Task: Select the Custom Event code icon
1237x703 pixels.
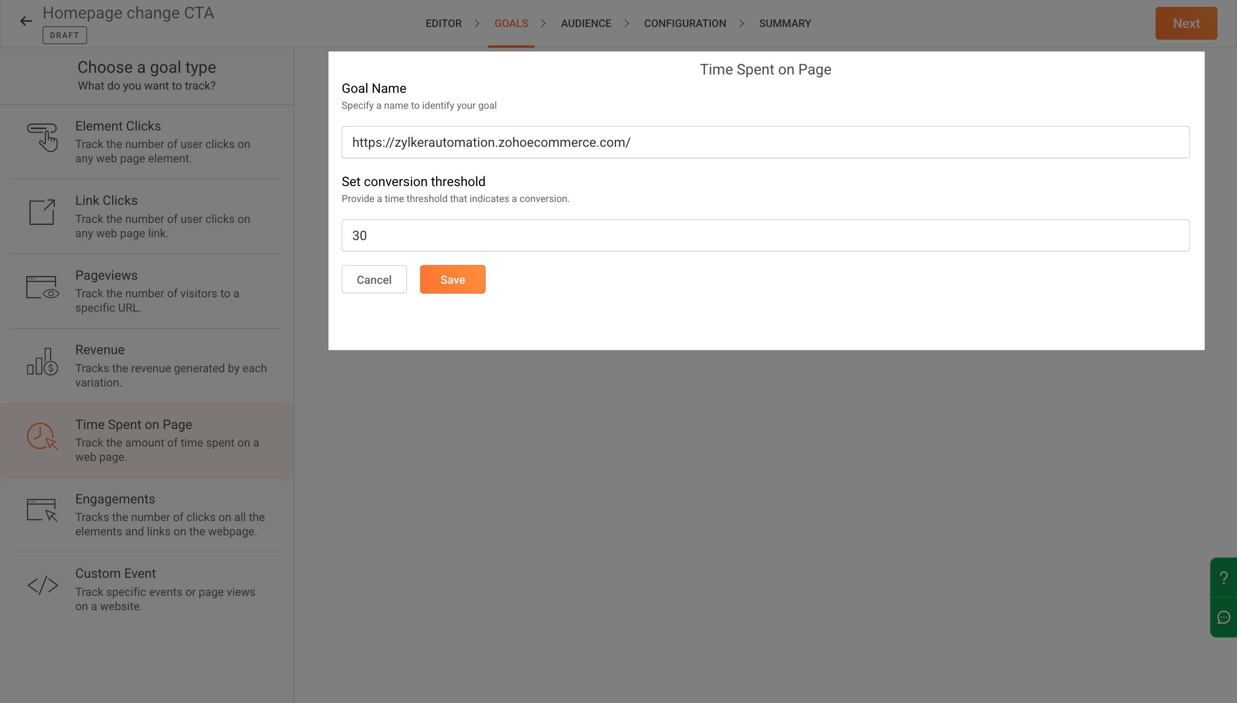Action: pos(43,585)
